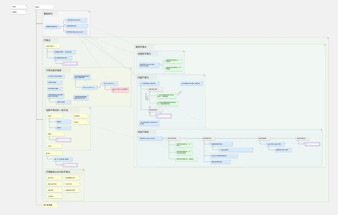338x215 pixels.
Task: Select the 柯西不等式的证明 node
Action: [173, 138]
